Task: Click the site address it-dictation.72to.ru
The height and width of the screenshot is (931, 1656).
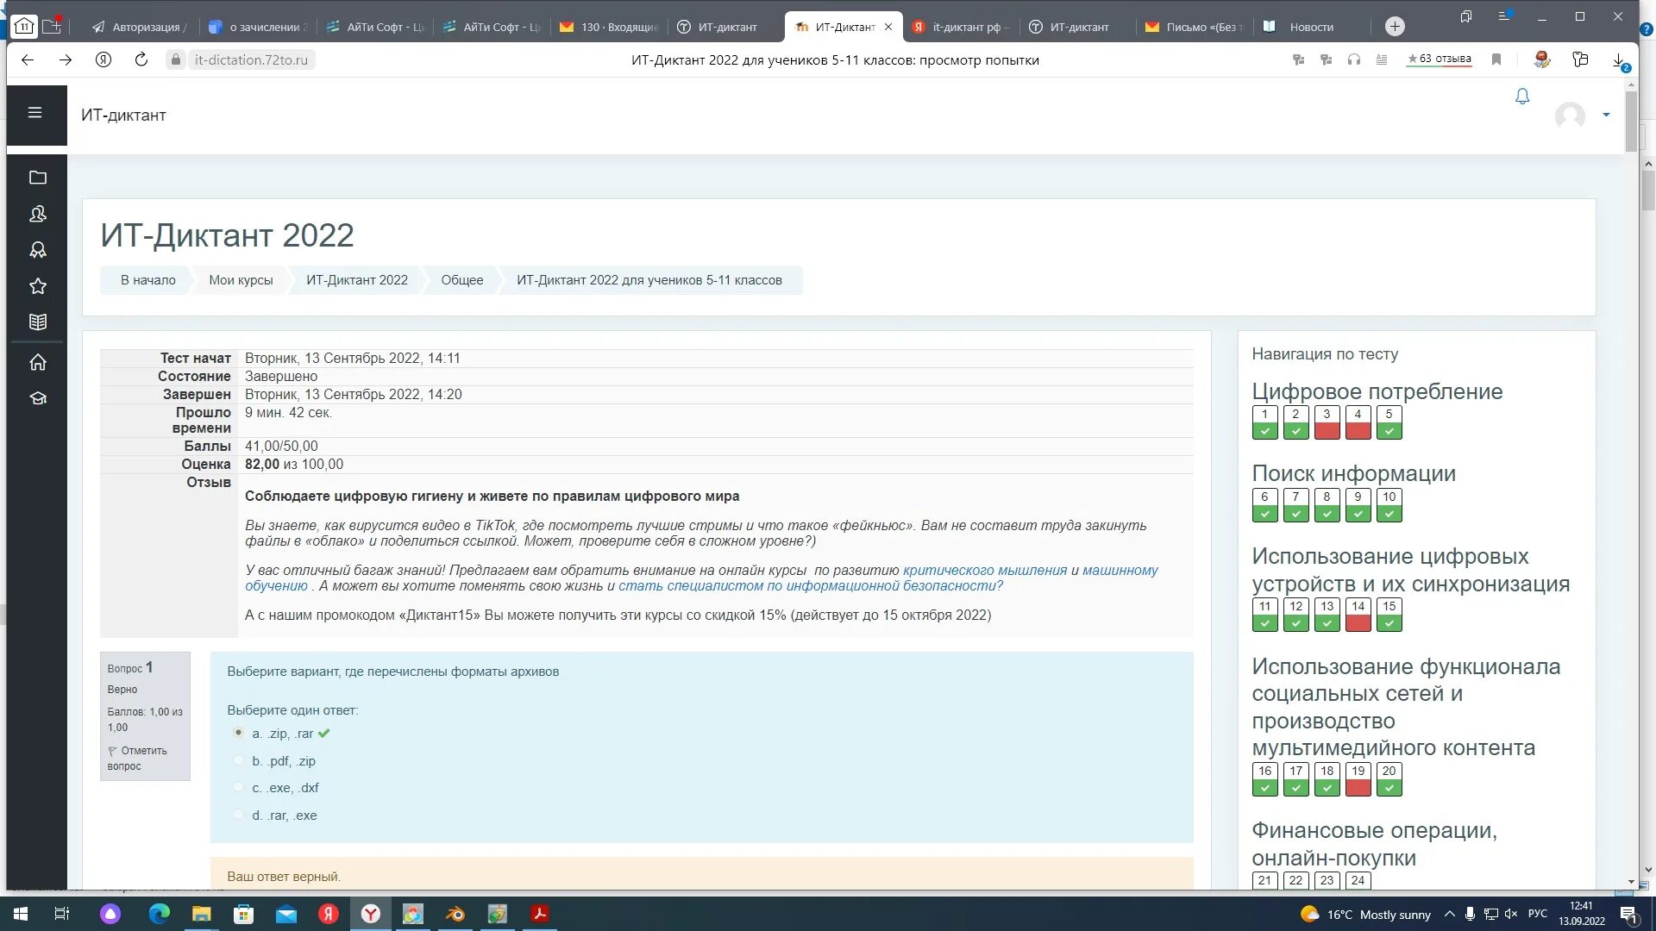Action: (x=251, y=60)
